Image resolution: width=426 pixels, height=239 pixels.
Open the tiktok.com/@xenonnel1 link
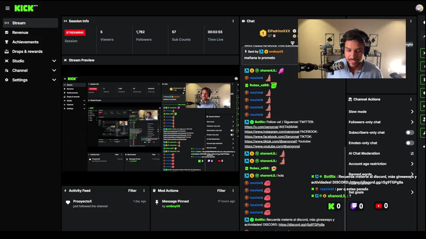coord(271,141)
